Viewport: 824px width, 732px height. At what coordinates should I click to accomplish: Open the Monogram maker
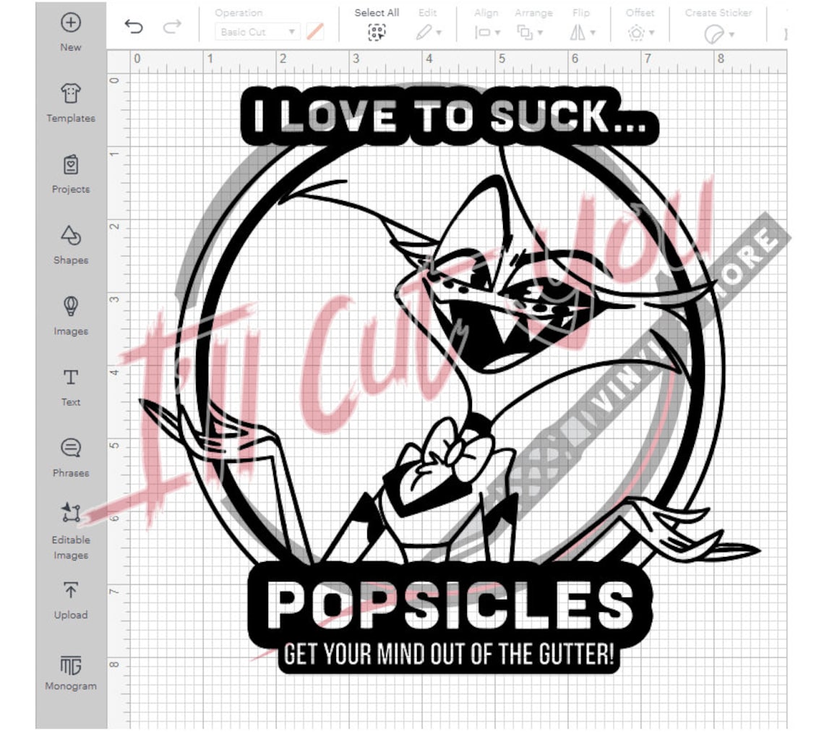point(70,668)
